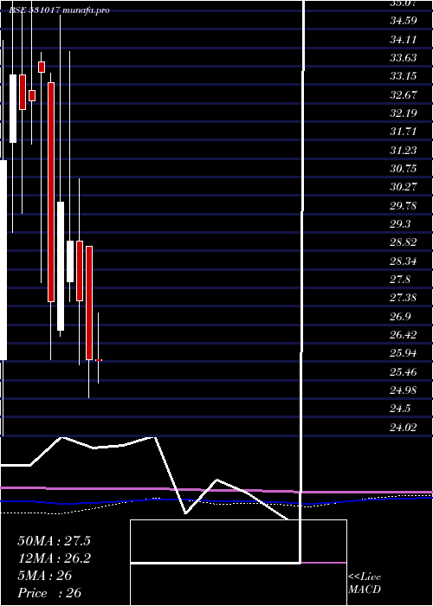Select the 12MA : 26.2 readout
Screen dimensions: 433x606
(x=54, y=558)
